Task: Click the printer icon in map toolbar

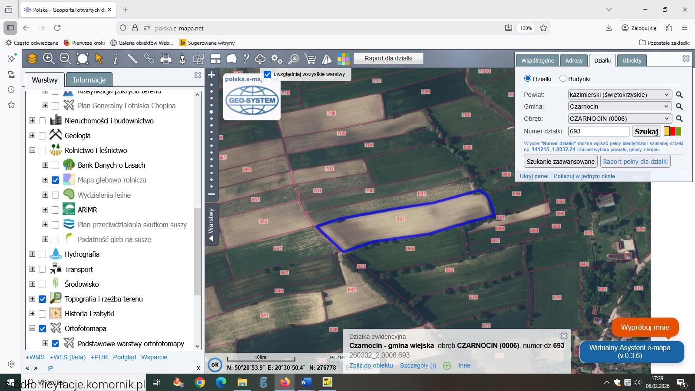Action: point(165,59)
